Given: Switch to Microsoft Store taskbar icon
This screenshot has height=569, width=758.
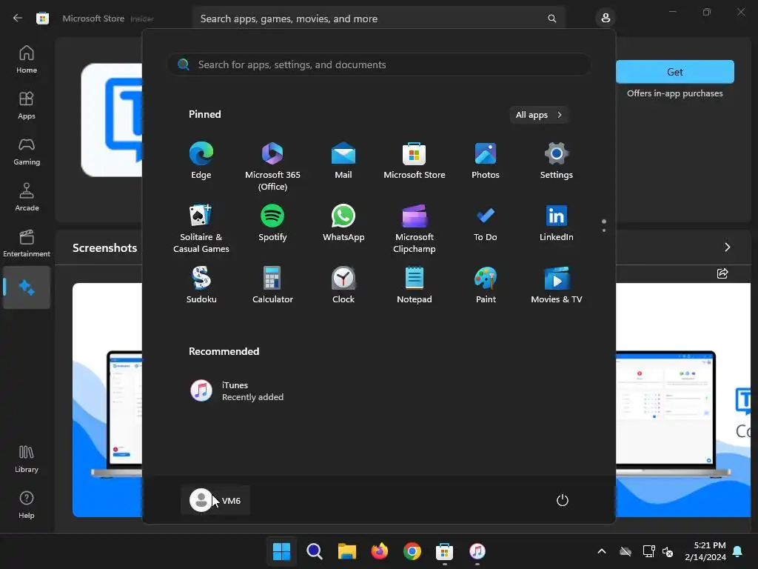Looking at the screenshot, I should point(444,551).
